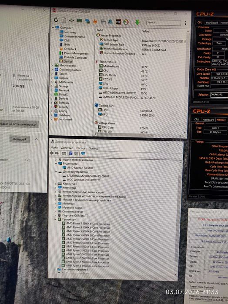
Task: Collapse the section chevron beside Копирай
Action: pyautogui.click(x=37, y=139)
